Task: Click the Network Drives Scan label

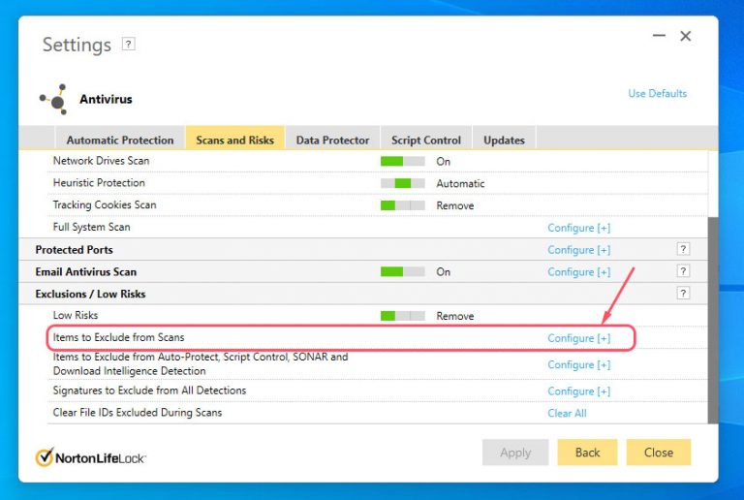Action: 101,161
